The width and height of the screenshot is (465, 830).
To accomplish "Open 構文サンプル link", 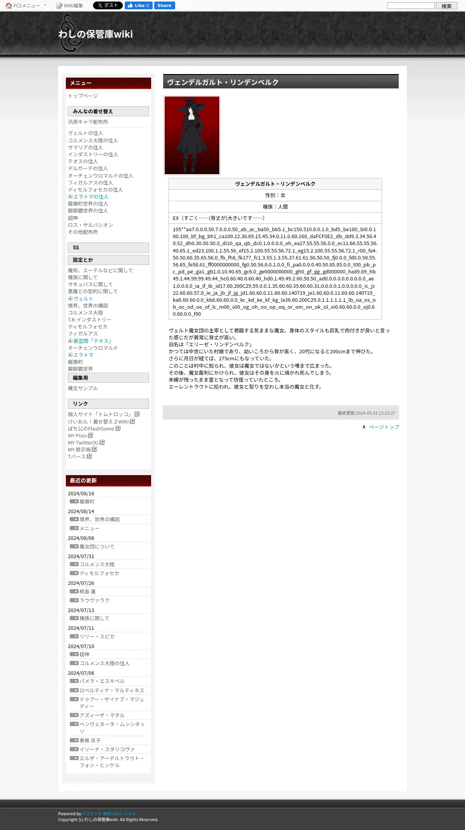I will tap(83, 388).
